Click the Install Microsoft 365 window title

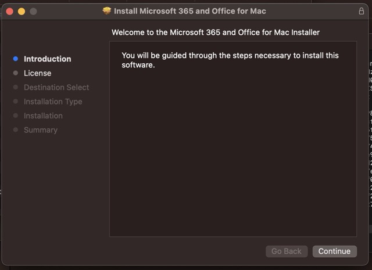(190, 11)
